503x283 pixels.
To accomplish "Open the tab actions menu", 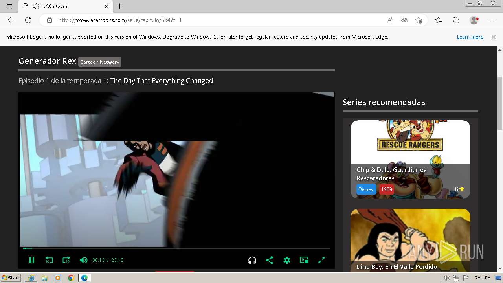I will [9, 6].
